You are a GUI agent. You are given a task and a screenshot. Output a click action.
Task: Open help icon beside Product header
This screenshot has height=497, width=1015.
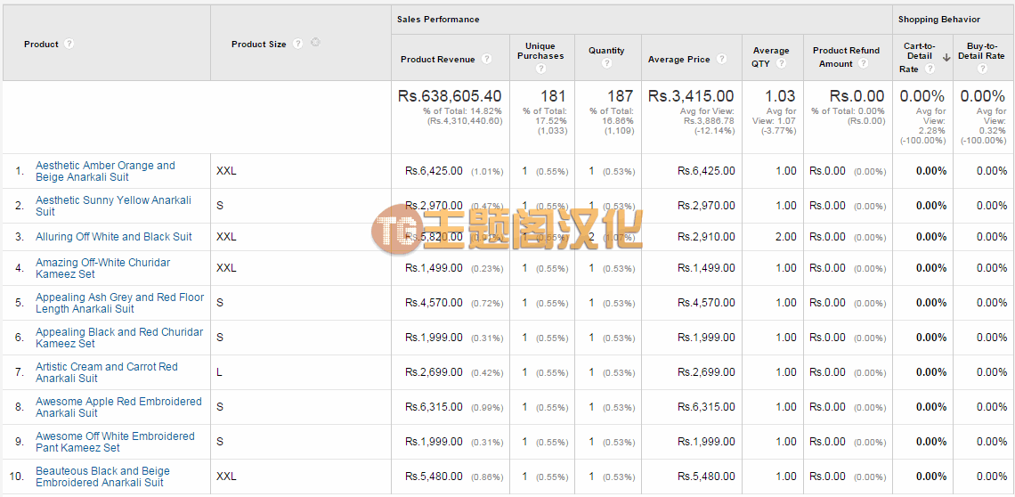[x=69, y=44]
